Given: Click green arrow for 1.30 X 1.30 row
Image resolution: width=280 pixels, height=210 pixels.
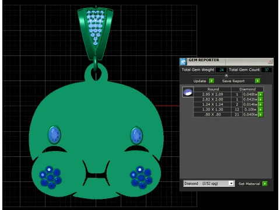Looking at the screenshot, I should tap(261, 110).
